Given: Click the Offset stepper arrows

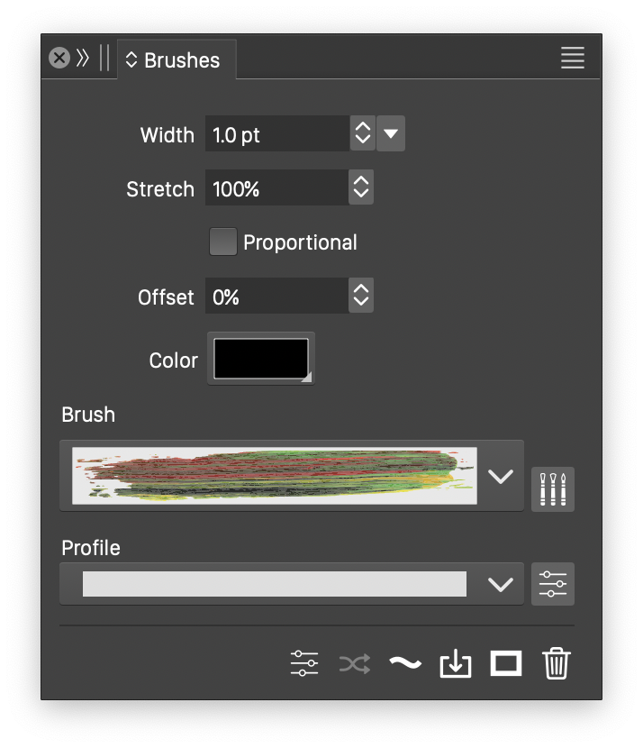Looking at the screenshot, I should coord(361,296).
